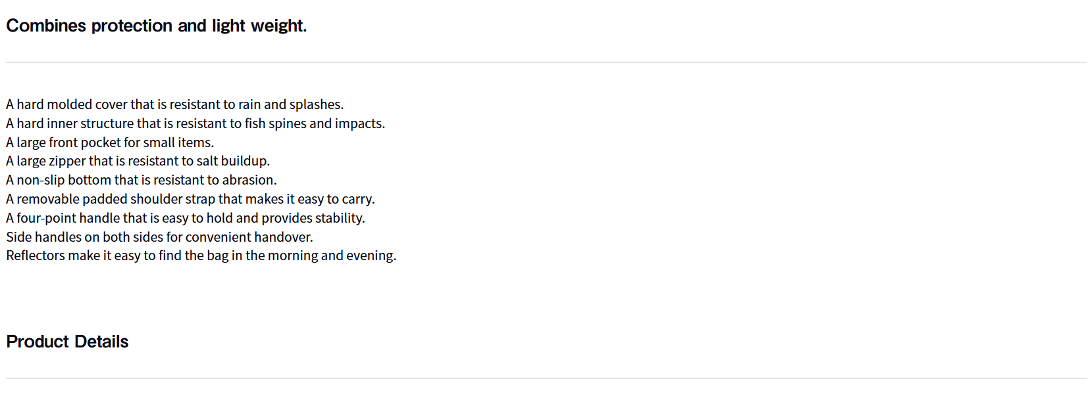Screen dimensions: 1088x400
Task: Click the "Product Details" heading
Action: pyautogui.click(x=67, y=342)
